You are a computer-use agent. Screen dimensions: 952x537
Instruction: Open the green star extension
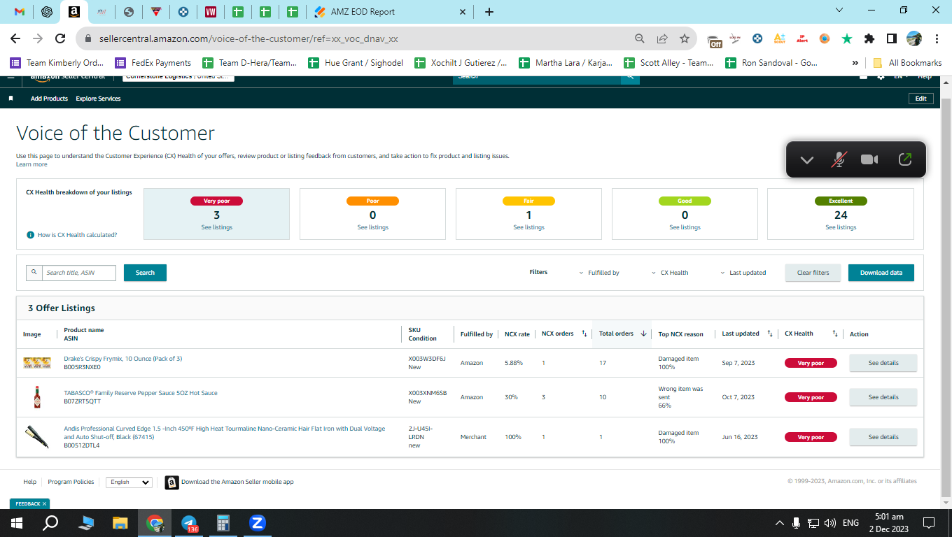(847, 38)
